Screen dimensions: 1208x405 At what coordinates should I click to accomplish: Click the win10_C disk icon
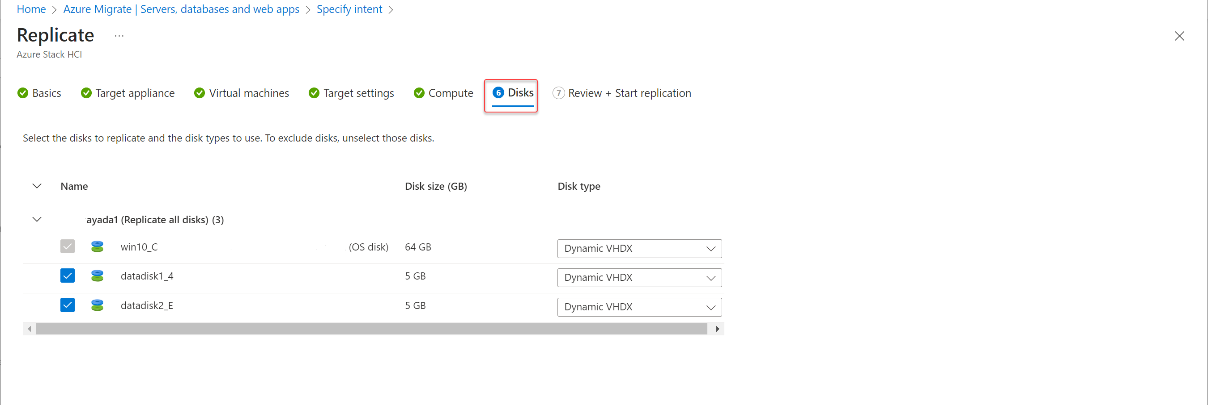97,246
